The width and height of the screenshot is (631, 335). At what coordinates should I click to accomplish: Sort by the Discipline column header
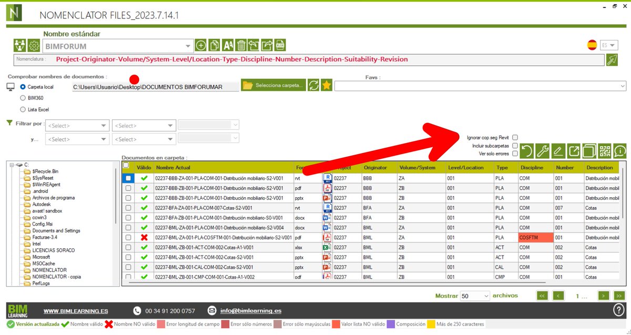point(536,168)
